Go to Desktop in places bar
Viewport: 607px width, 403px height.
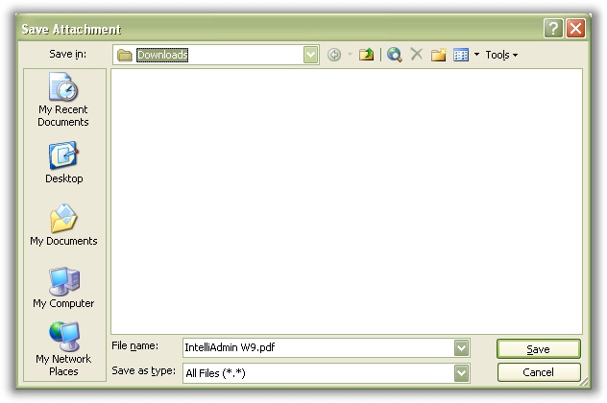click(63, 163)
